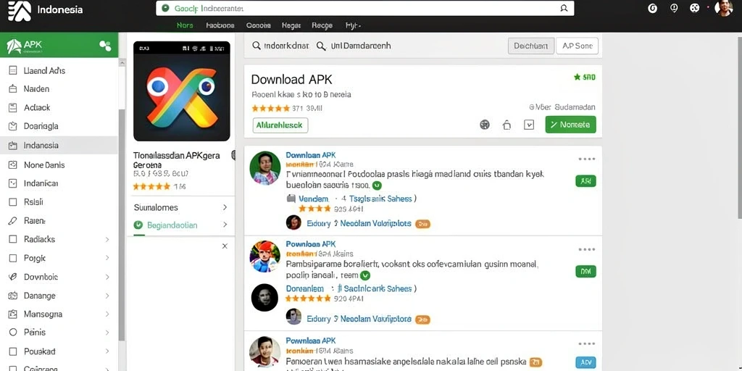Open the three-dot menu on second review
The image size is (742, 371).
click(x=587, y=249)
